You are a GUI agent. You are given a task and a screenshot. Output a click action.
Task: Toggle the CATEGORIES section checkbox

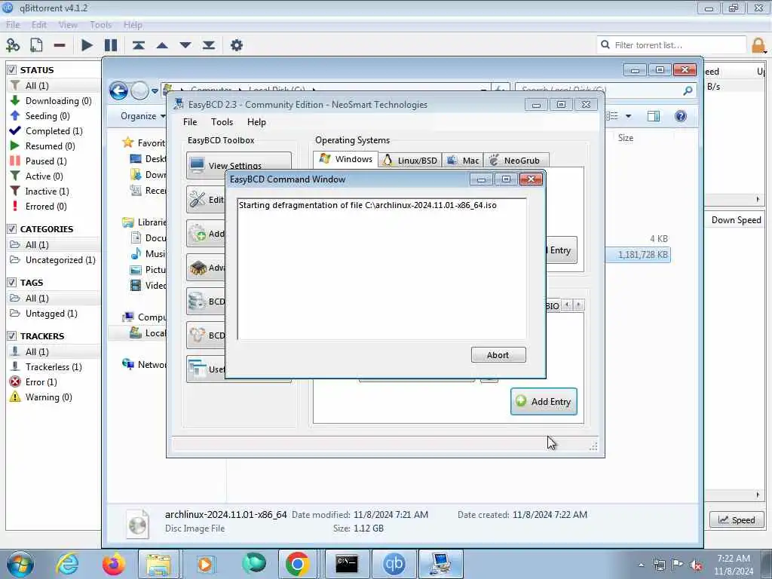click(12, 229)
